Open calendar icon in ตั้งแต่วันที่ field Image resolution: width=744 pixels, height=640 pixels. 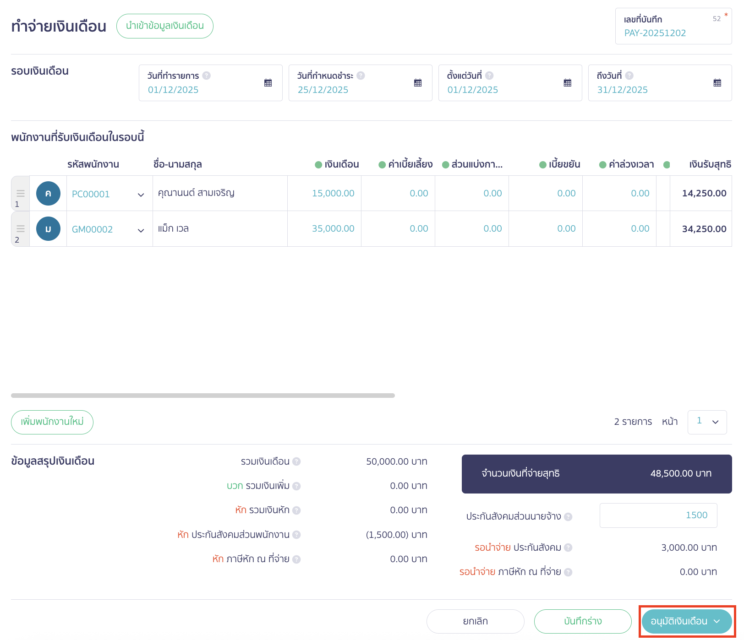coord(568,83)
